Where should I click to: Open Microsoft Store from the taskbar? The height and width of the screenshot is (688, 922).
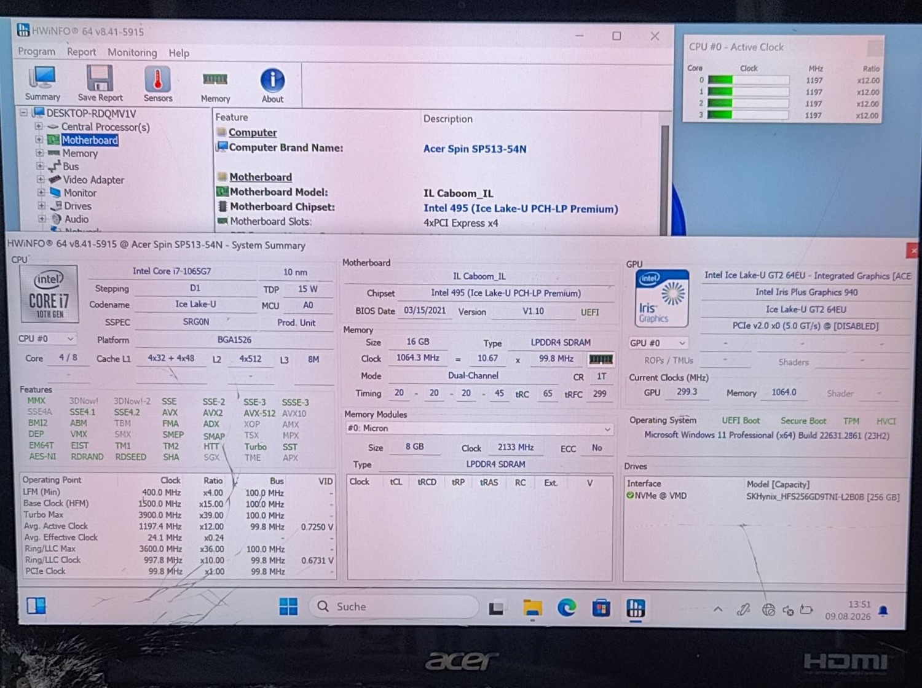point(601,609)
